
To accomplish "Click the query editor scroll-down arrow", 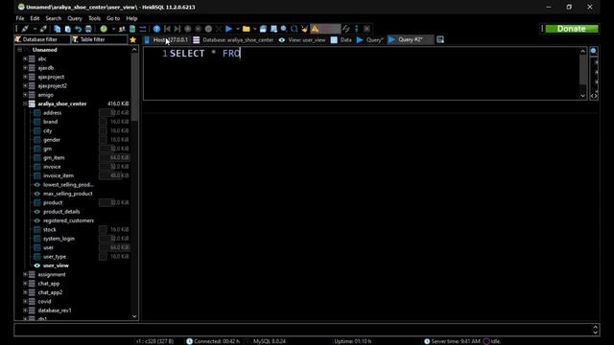I will tap(582, 96).
